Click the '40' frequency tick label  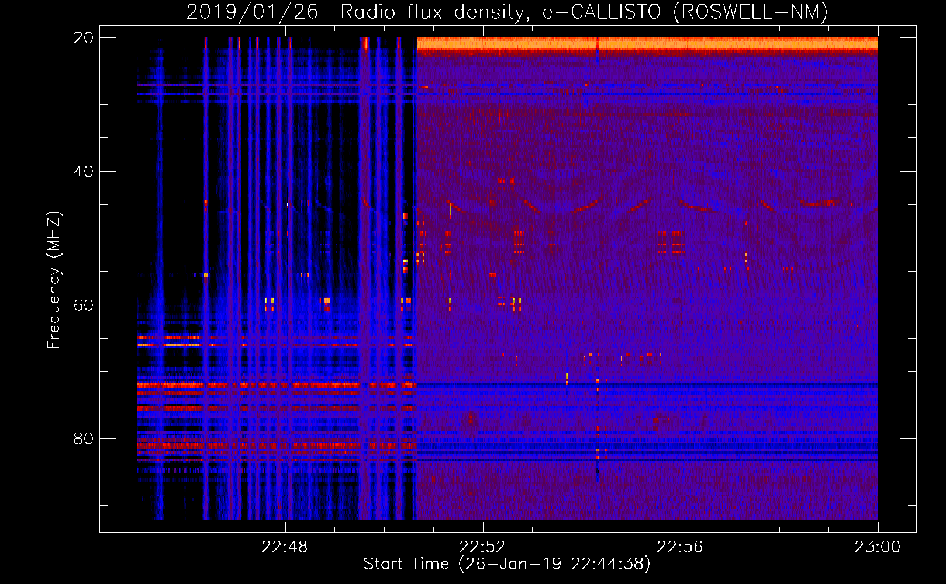coord(83,171)
